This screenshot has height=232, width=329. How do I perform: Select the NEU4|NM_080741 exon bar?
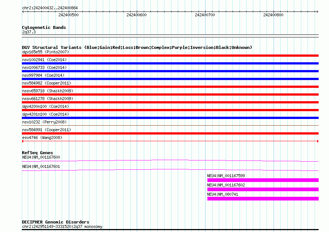click(262, 199)
